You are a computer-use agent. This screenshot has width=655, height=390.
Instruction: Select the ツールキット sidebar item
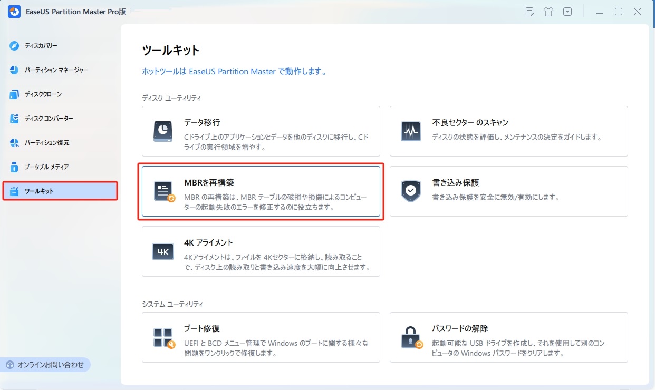coord(60,191)
